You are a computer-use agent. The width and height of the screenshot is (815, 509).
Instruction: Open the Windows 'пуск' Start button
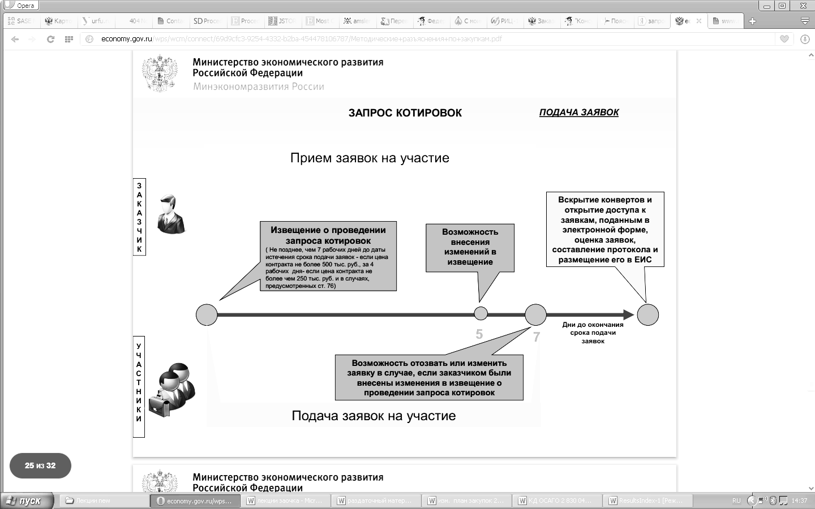coord(27,501)
